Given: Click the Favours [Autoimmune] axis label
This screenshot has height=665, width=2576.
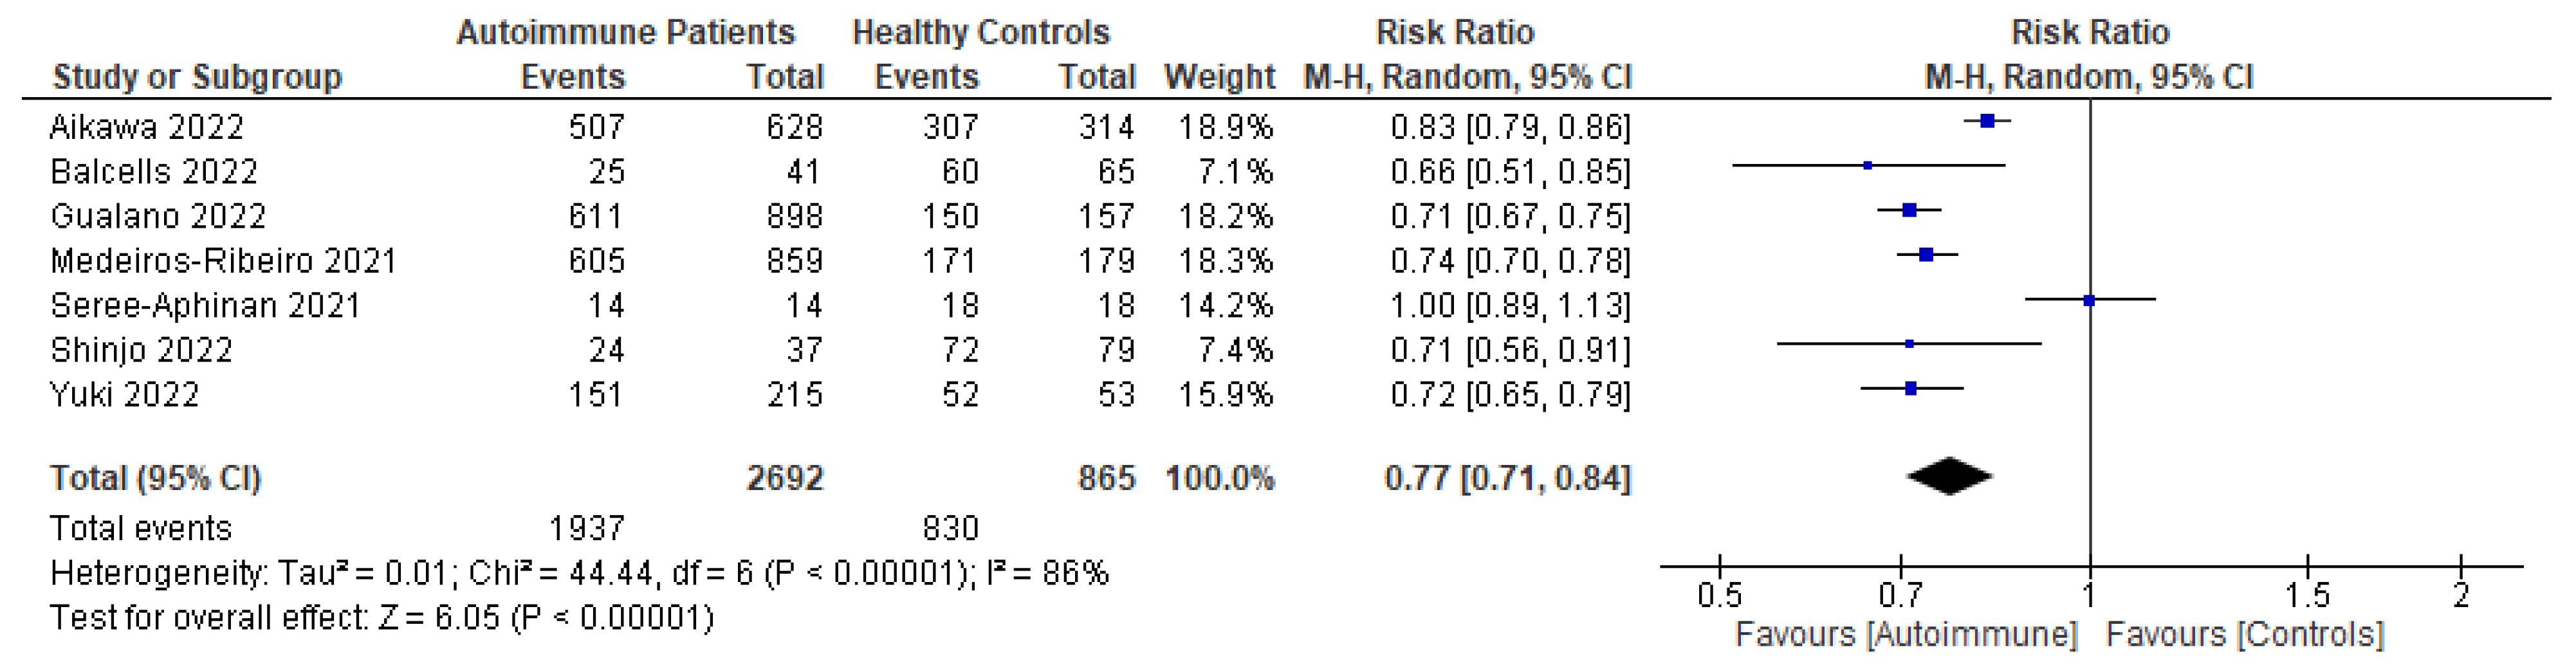Looking at the screenshot, I should [1905, 634].
